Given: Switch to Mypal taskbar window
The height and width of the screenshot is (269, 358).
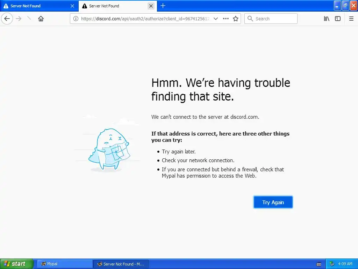Looking at the screenshot, I should tap(65, 264).
